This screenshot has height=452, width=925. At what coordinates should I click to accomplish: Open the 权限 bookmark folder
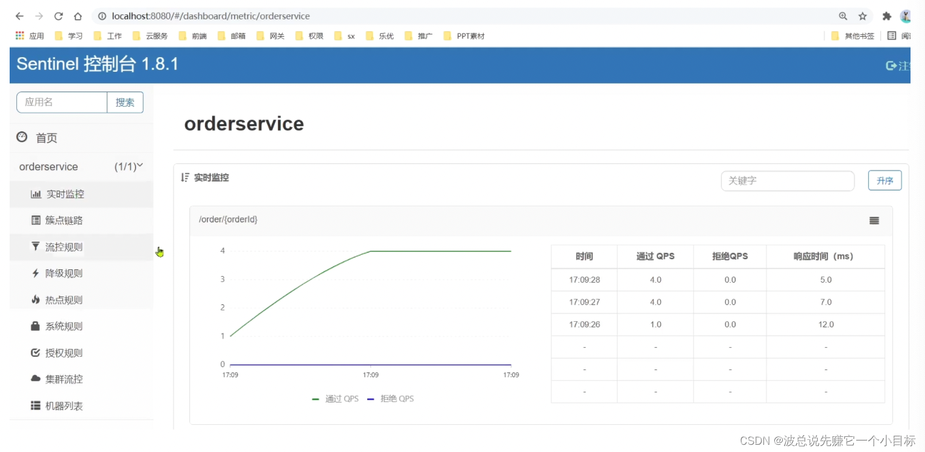(309, 36)
